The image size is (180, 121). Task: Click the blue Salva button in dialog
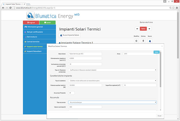(157, 52)
